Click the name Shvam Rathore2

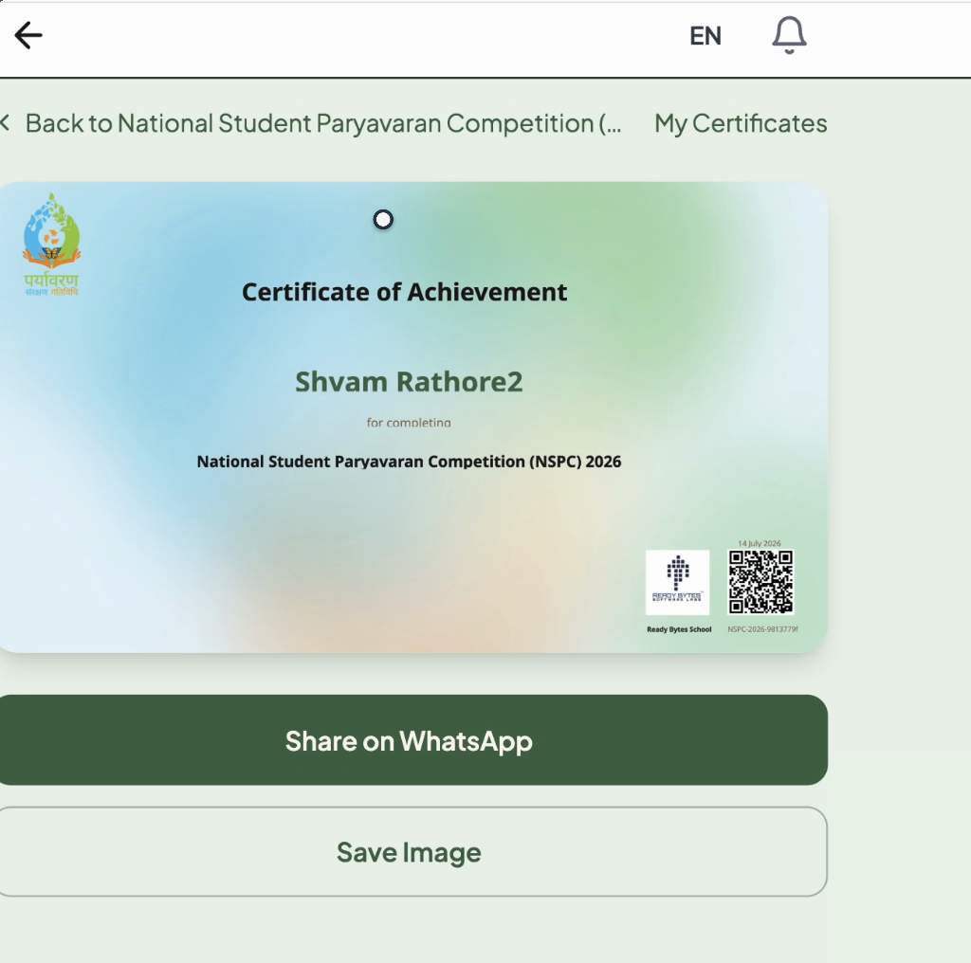point(409,382)
